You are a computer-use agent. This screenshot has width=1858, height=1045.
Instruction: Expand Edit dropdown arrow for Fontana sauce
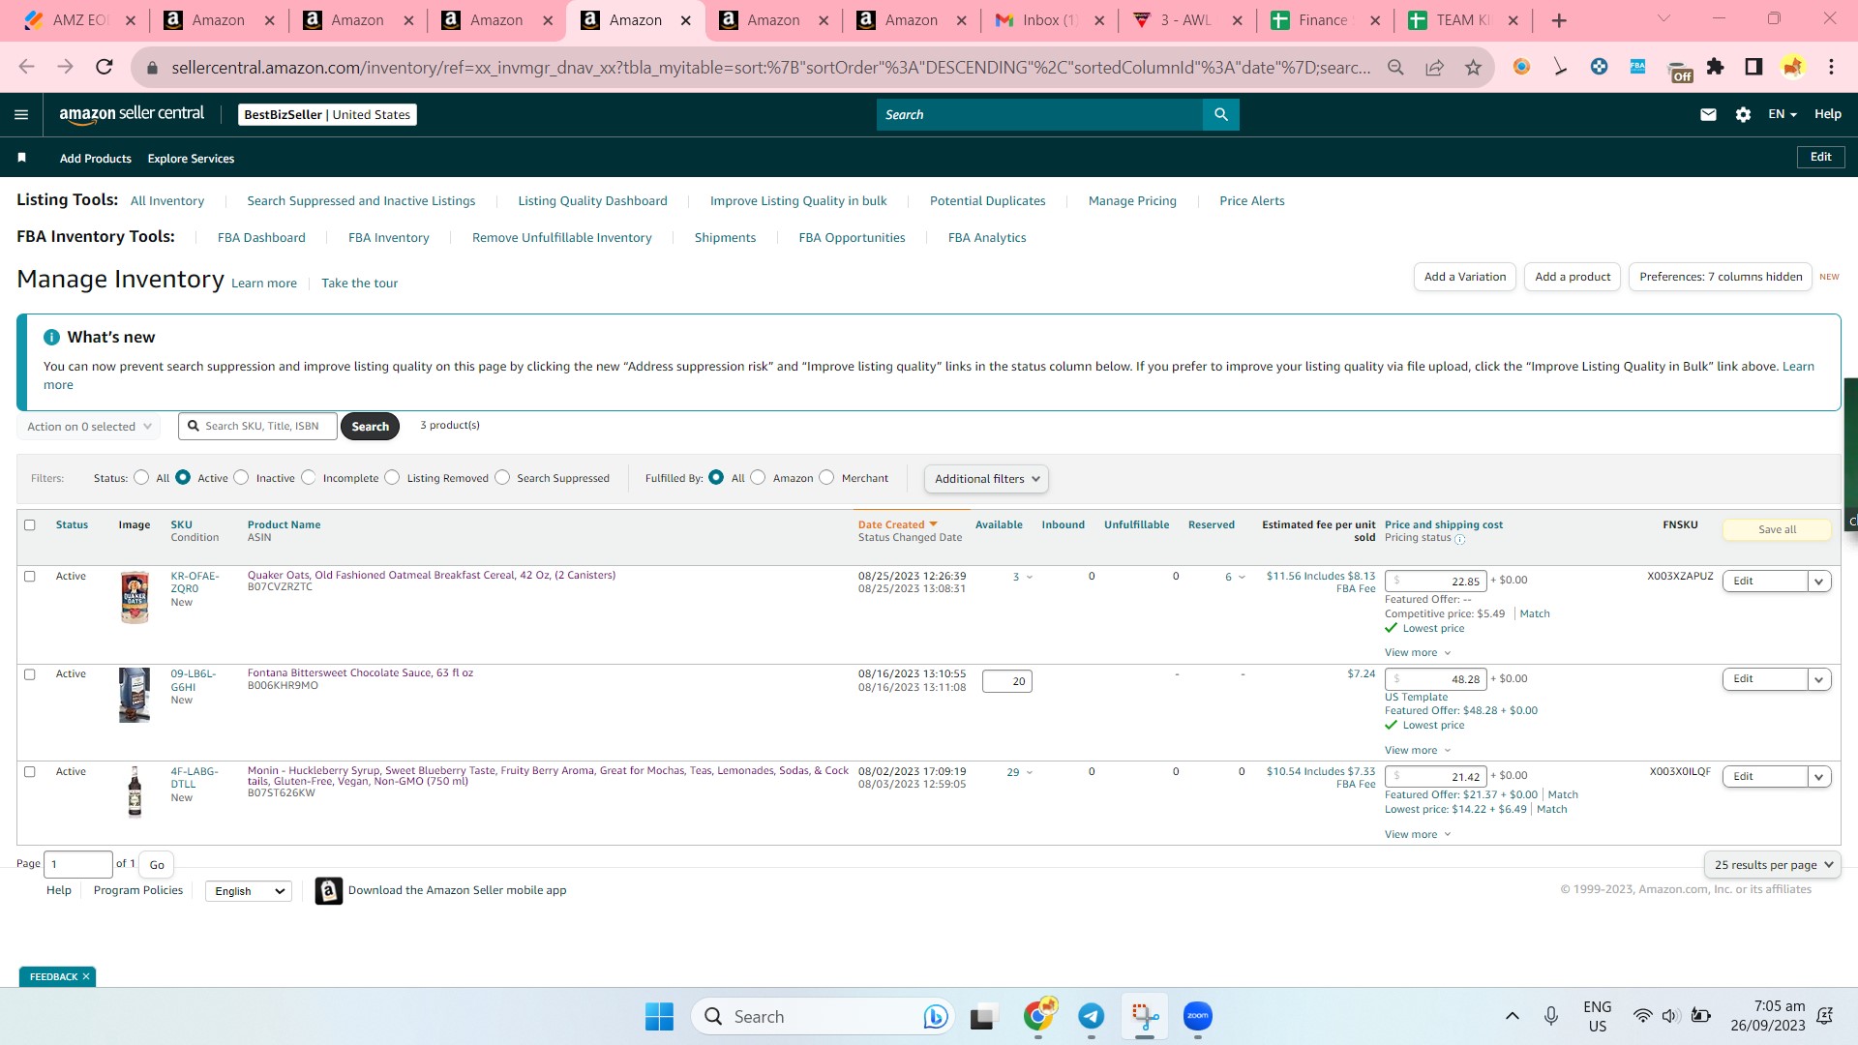coord(1819,679)
